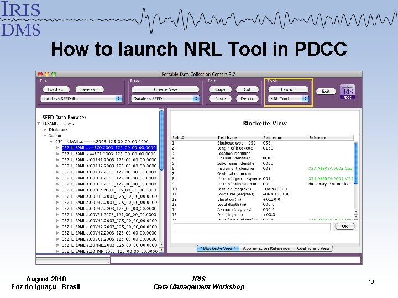
Task: Click the Field Value column header
Action: pyautogui.click(x=285, y=137)
